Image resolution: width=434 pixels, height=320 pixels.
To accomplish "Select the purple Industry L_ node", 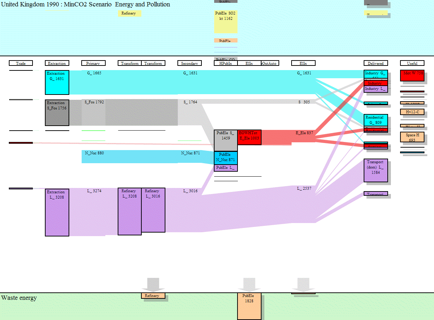I will point(376,89).
